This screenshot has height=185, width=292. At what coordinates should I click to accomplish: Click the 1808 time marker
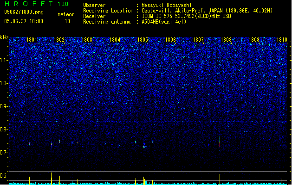(226, 40)
